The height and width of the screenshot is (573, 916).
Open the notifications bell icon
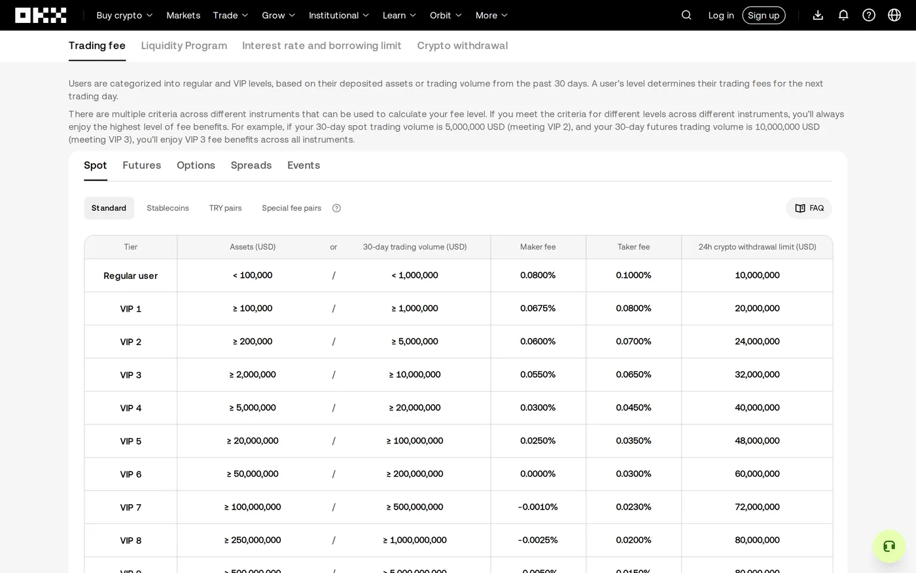[843, 15]
